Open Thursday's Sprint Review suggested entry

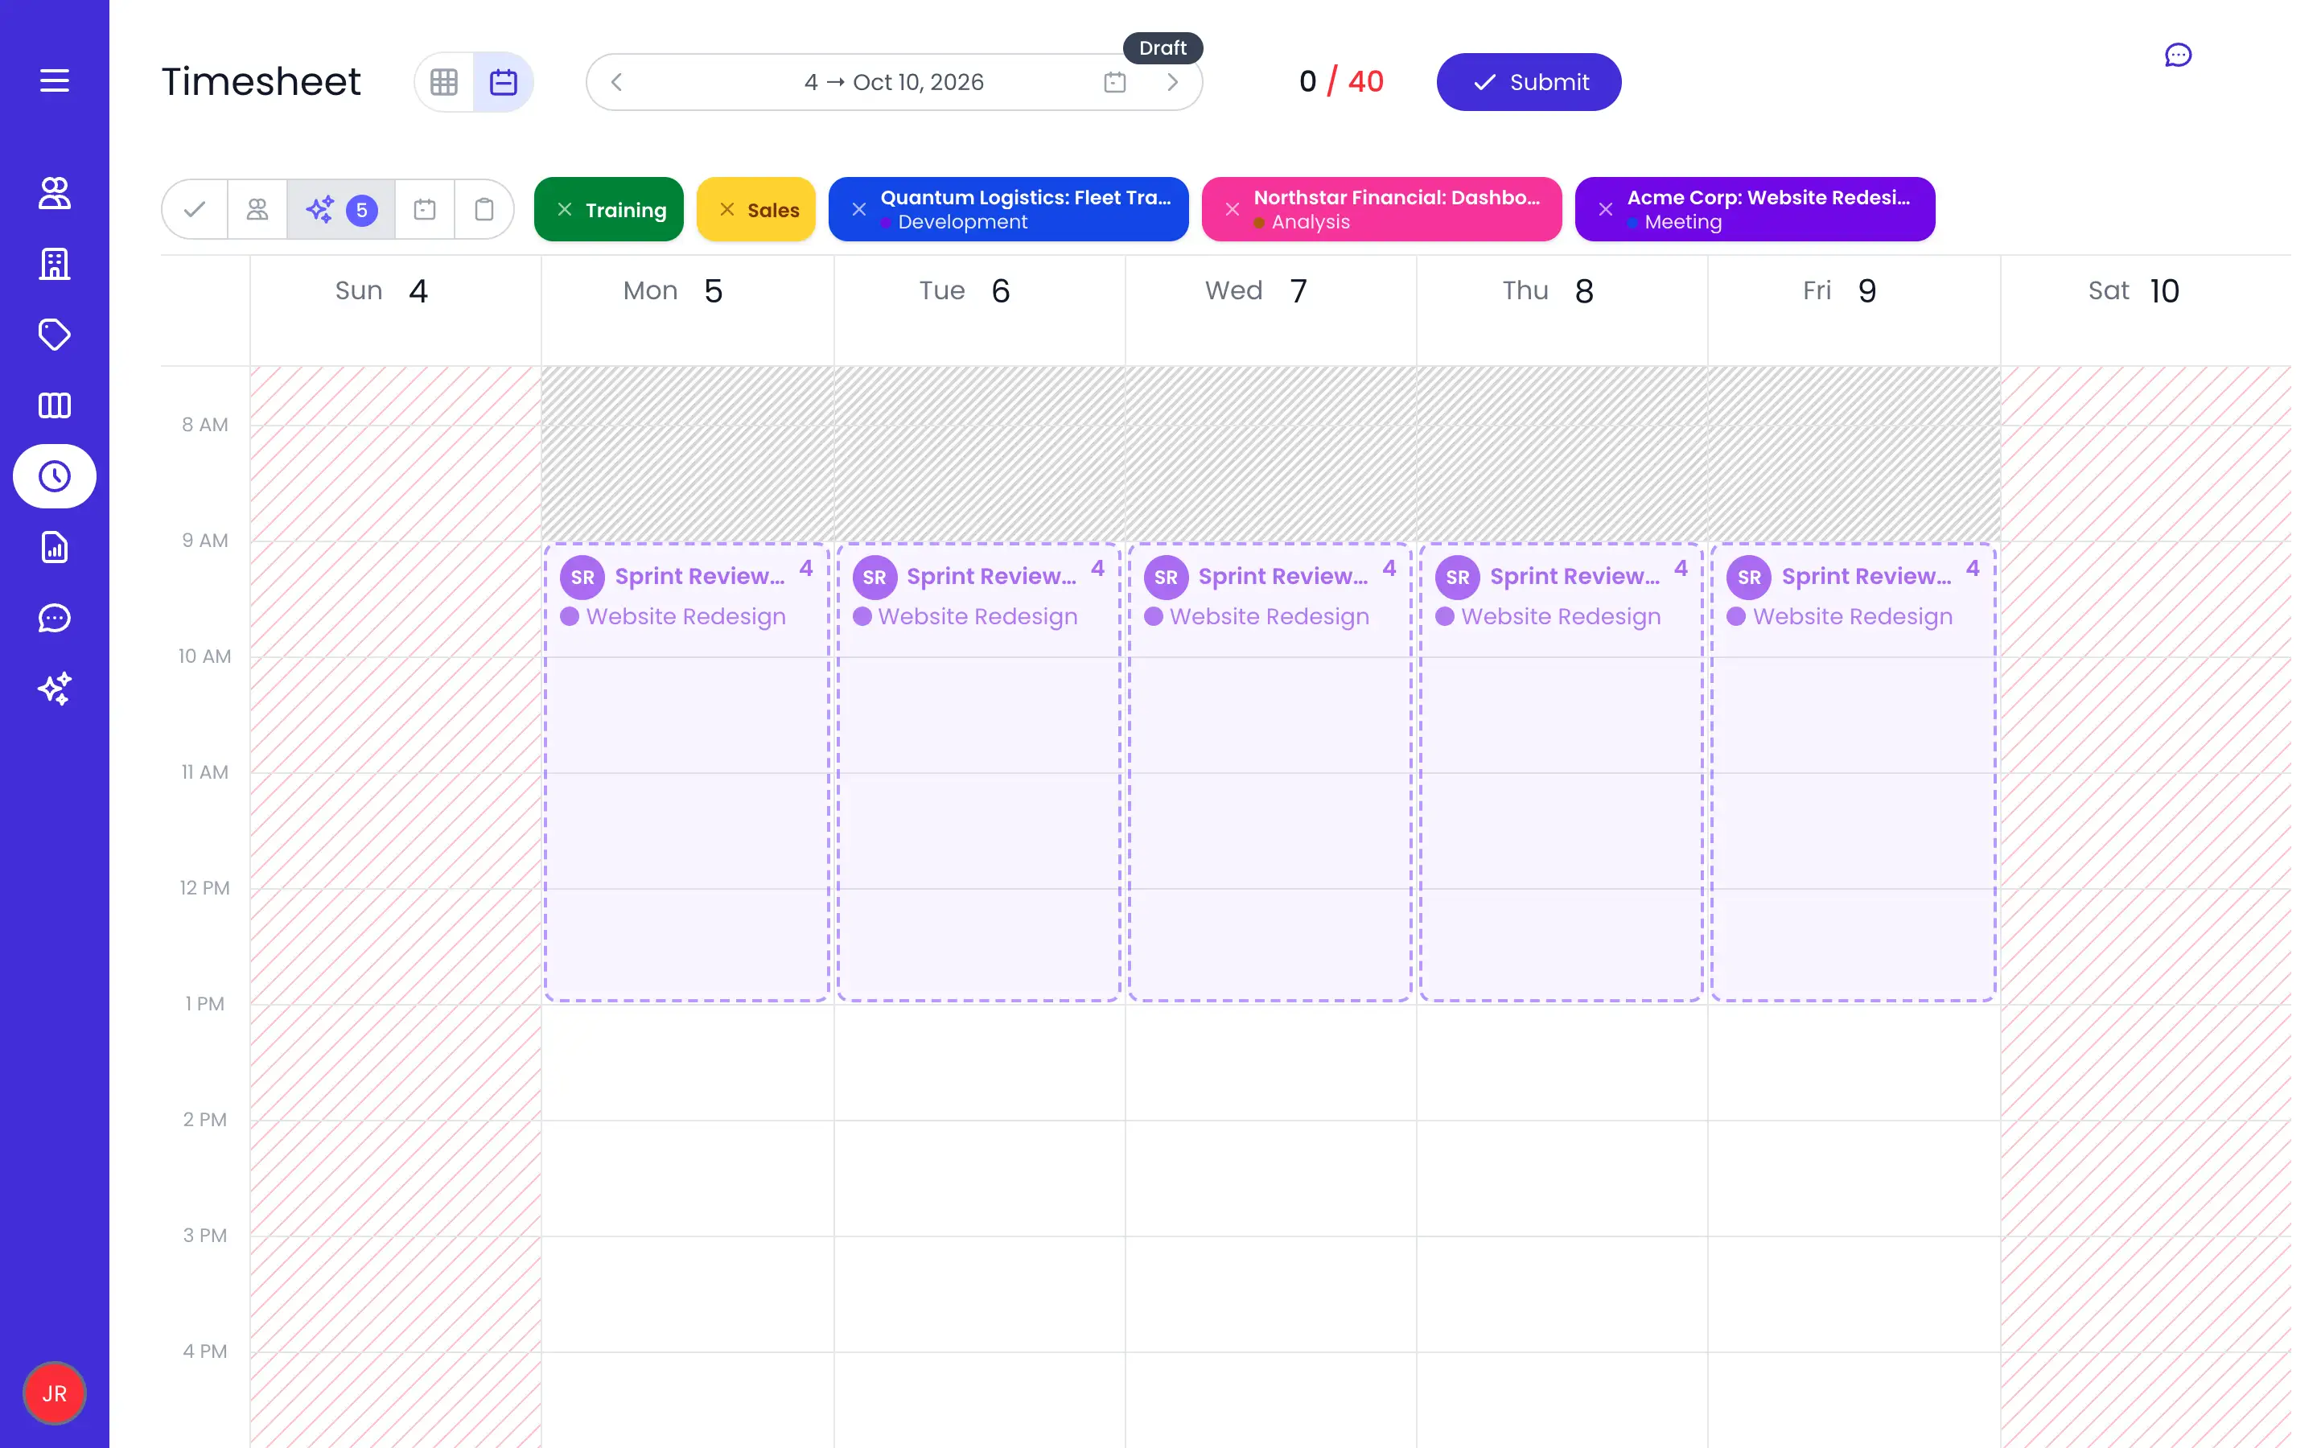(x=1562, y=773)
